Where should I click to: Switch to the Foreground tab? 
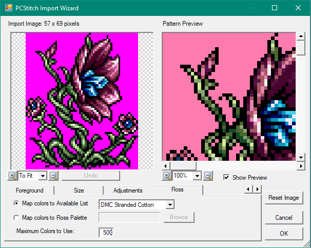(x=29, y=190)
